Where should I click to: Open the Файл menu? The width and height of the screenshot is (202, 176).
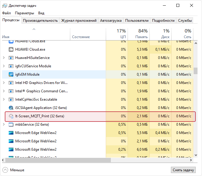pyautogui.click(x=6, y=13)
